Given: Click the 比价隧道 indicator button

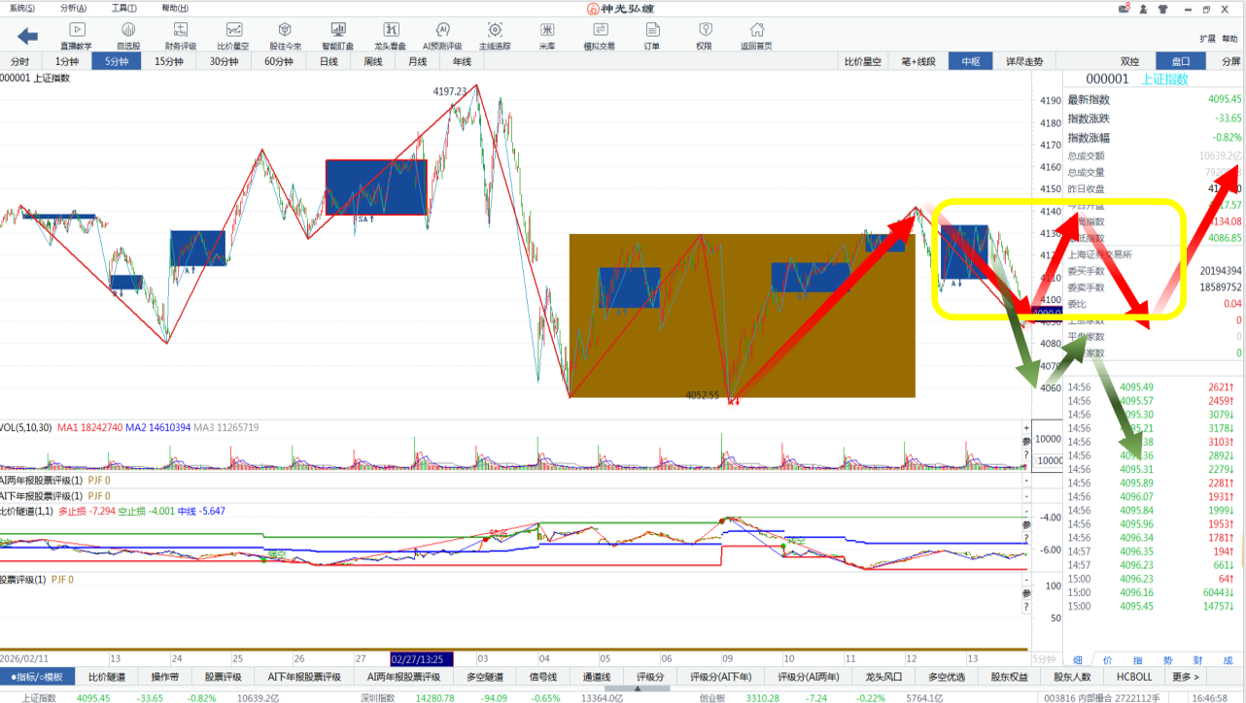Looking at the screenshot, I should click(107, 677).
